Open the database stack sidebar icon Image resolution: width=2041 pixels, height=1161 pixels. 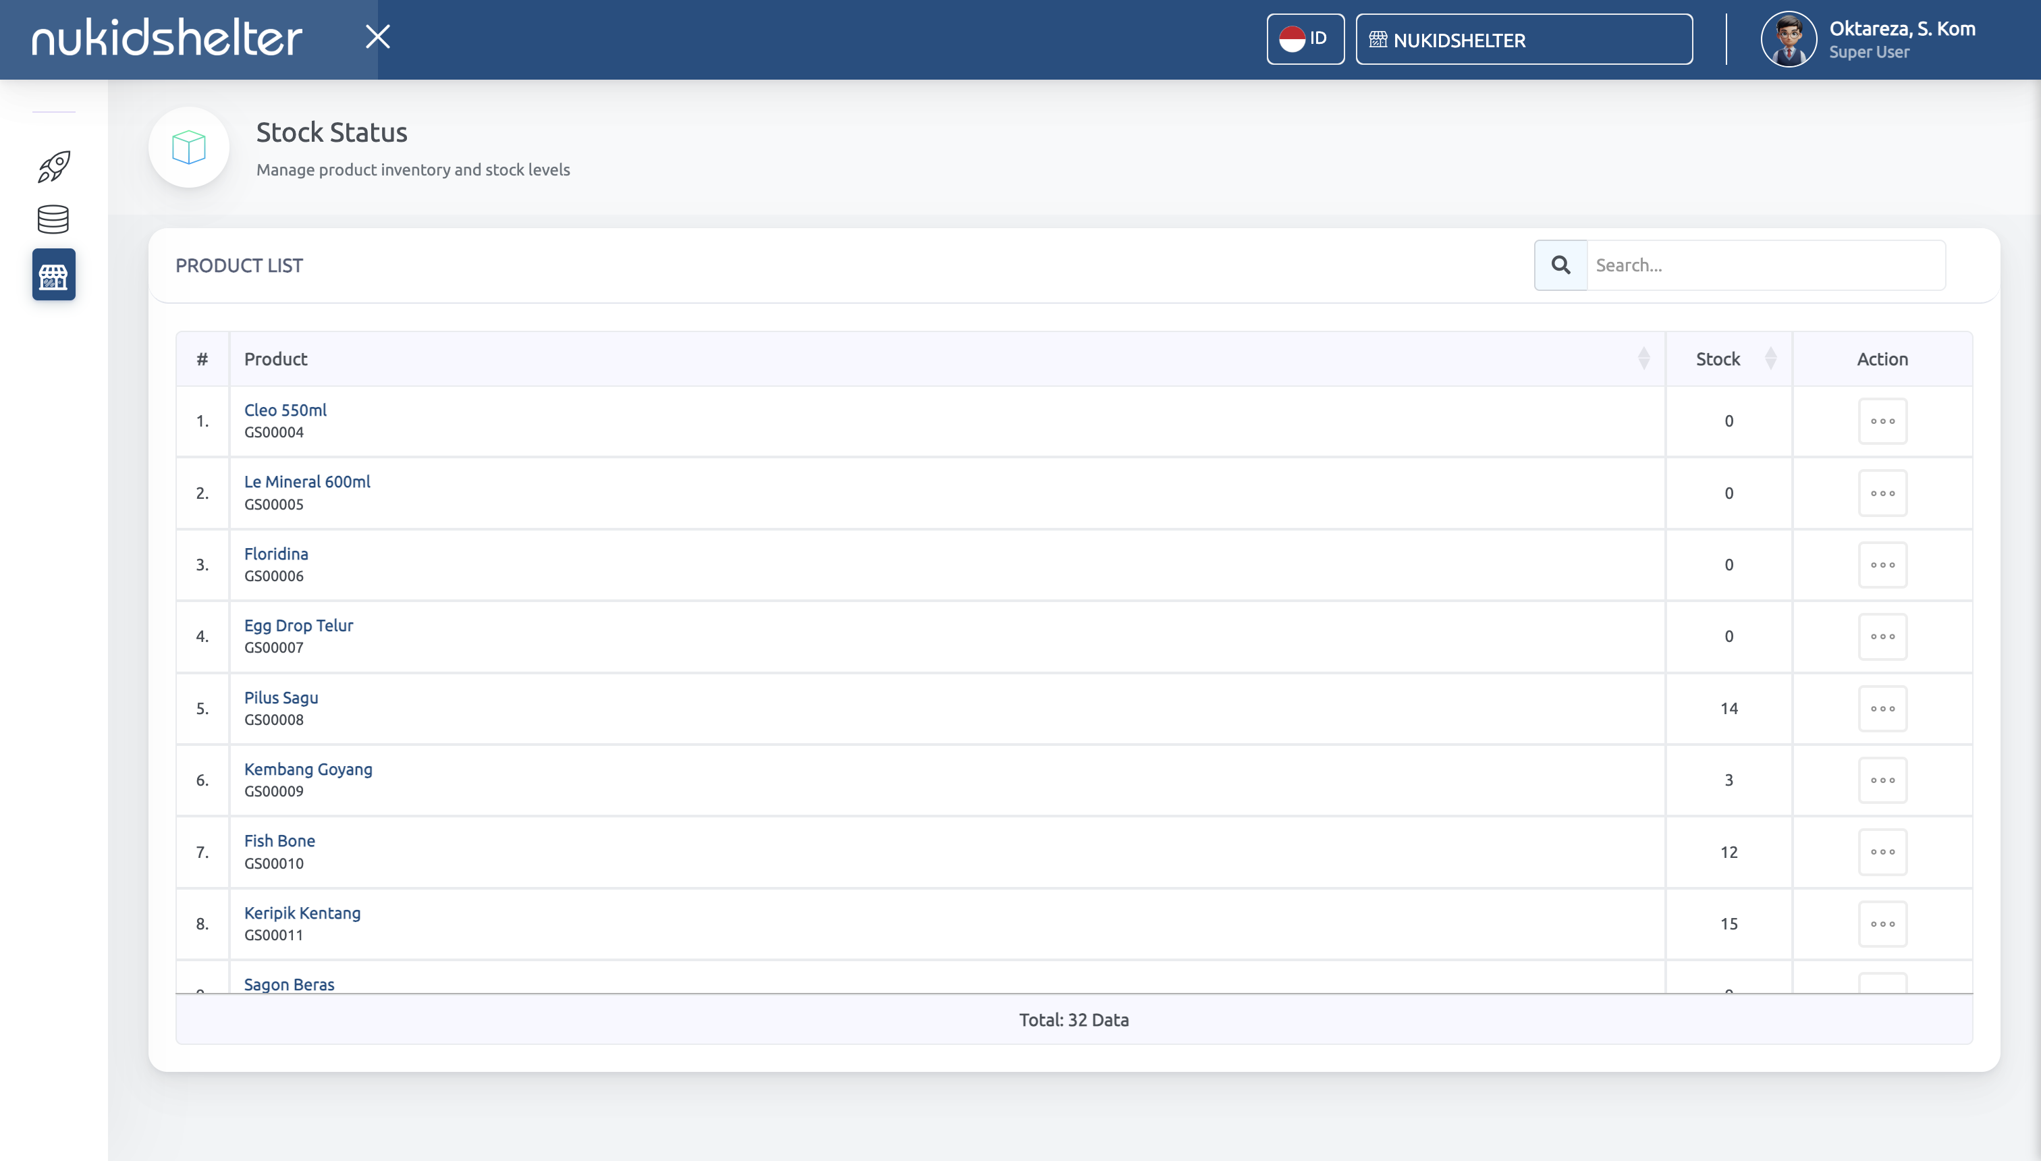click(x=53, y=219)
